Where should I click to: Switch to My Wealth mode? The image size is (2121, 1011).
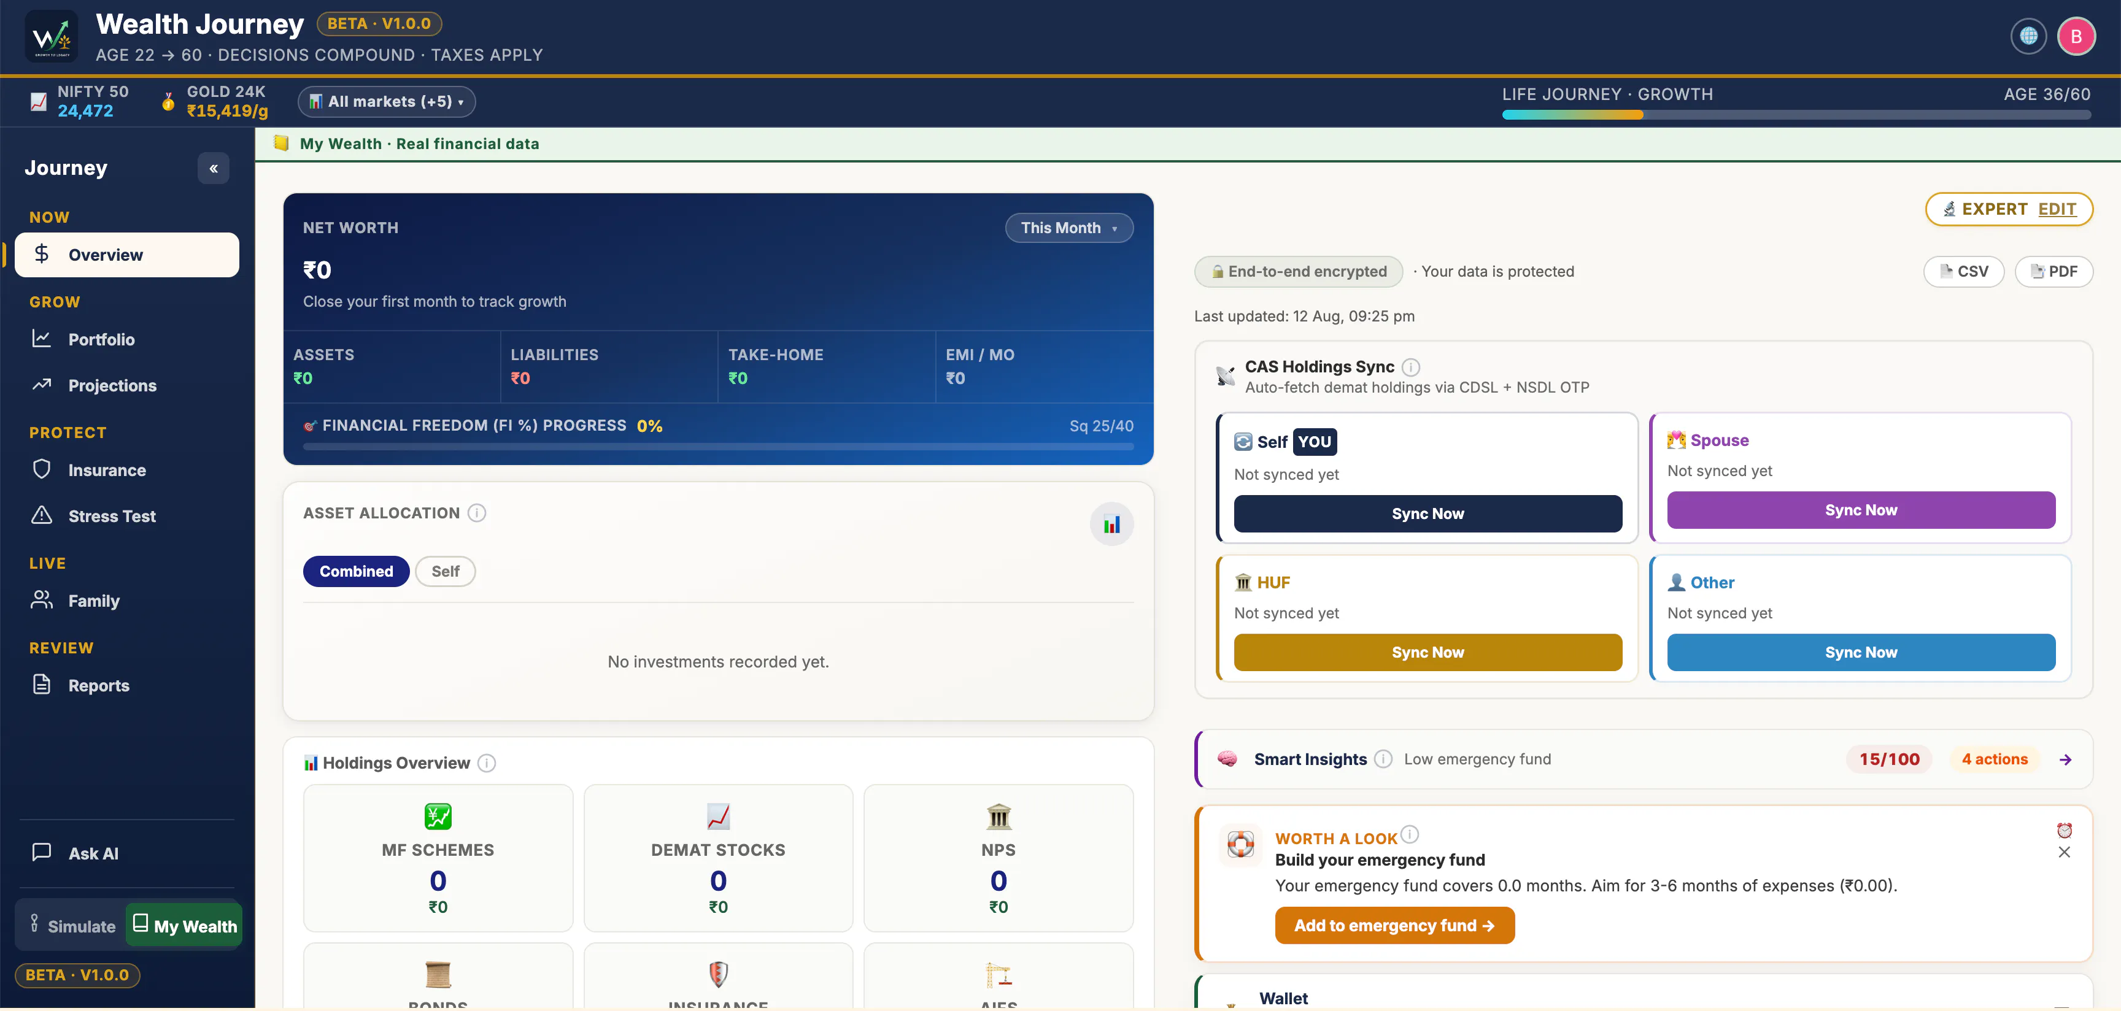(x=185, y=925)
